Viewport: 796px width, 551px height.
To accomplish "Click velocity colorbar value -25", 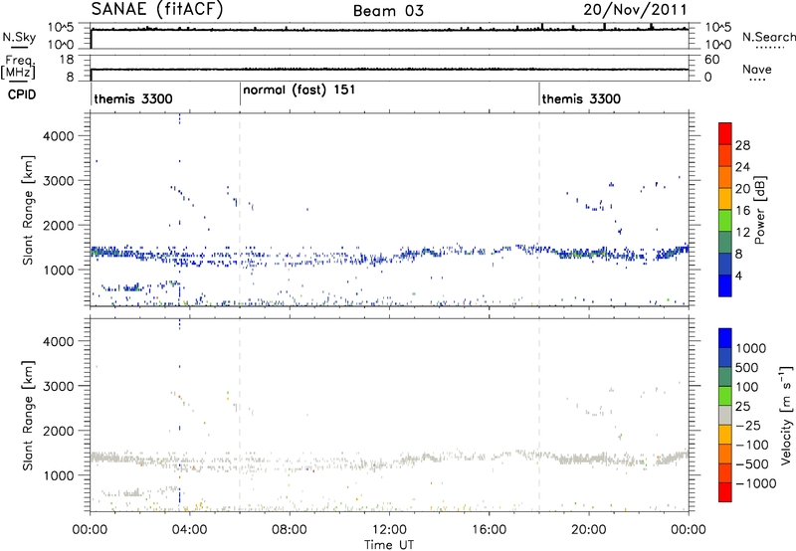I will tap(748, 426).
